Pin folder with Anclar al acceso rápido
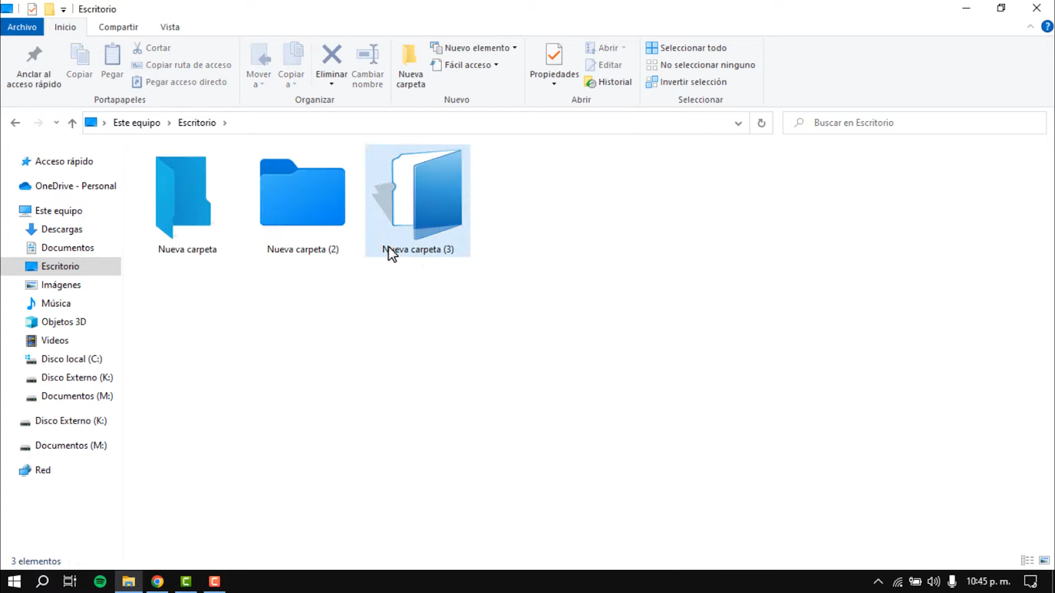 pos(34,66)
